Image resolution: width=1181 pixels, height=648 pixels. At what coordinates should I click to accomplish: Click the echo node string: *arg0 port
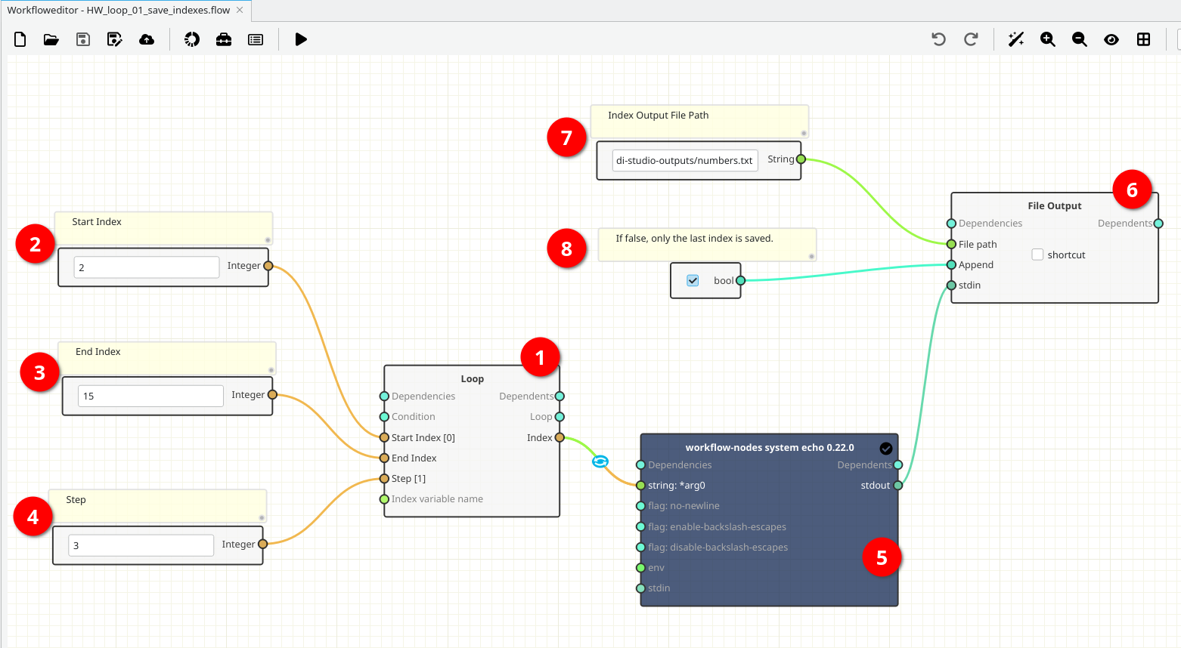click(x=640, y=485)
